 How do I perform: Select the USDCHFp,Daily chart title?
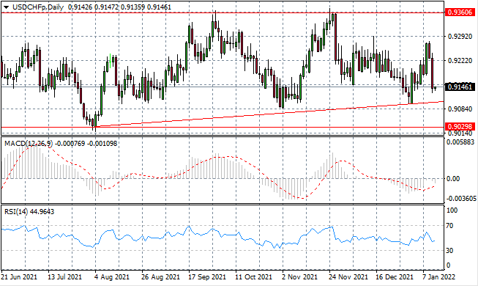tap(38, 7)
